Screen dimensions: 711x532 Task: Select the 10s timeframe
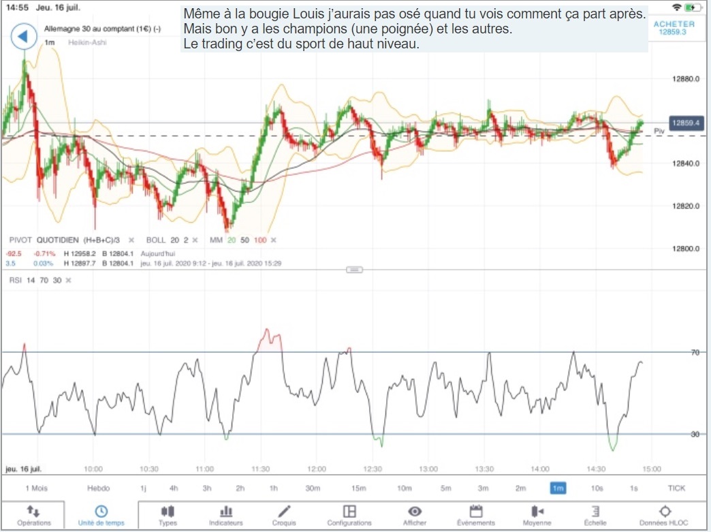(597, 488)
